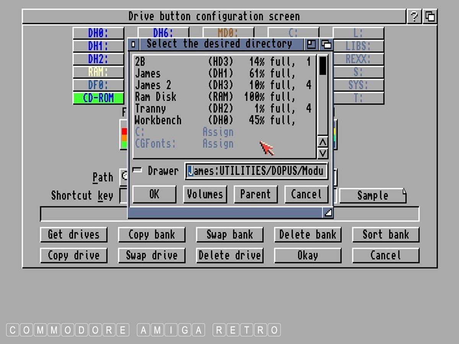This screenshot has height=344, width=459.
Task: Click the scroll down arrow in volume list
Action: 323,153
